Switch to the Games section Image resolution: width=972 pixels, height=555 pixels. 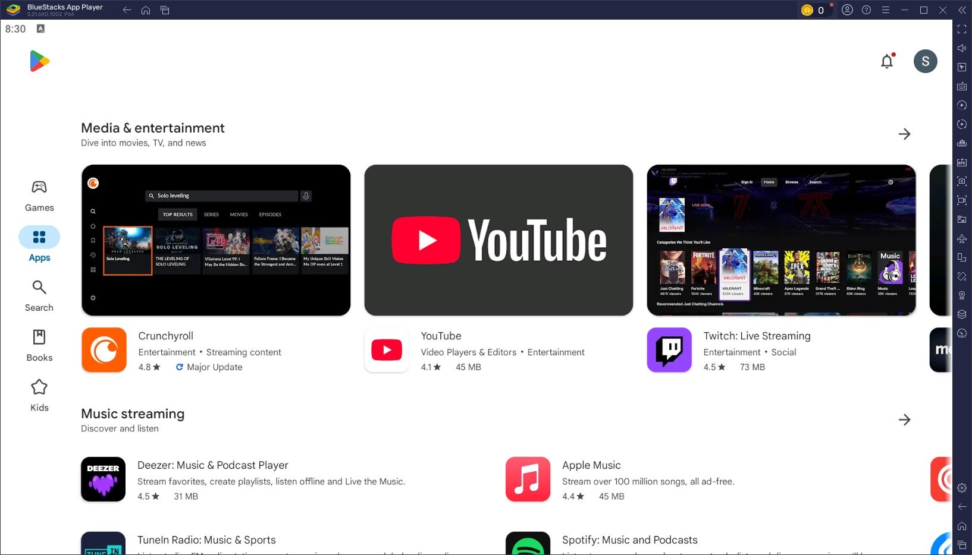(39, 196)
